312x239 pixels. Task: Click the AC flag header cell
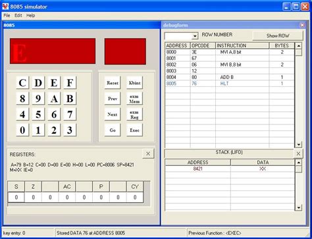pos(67,186)
